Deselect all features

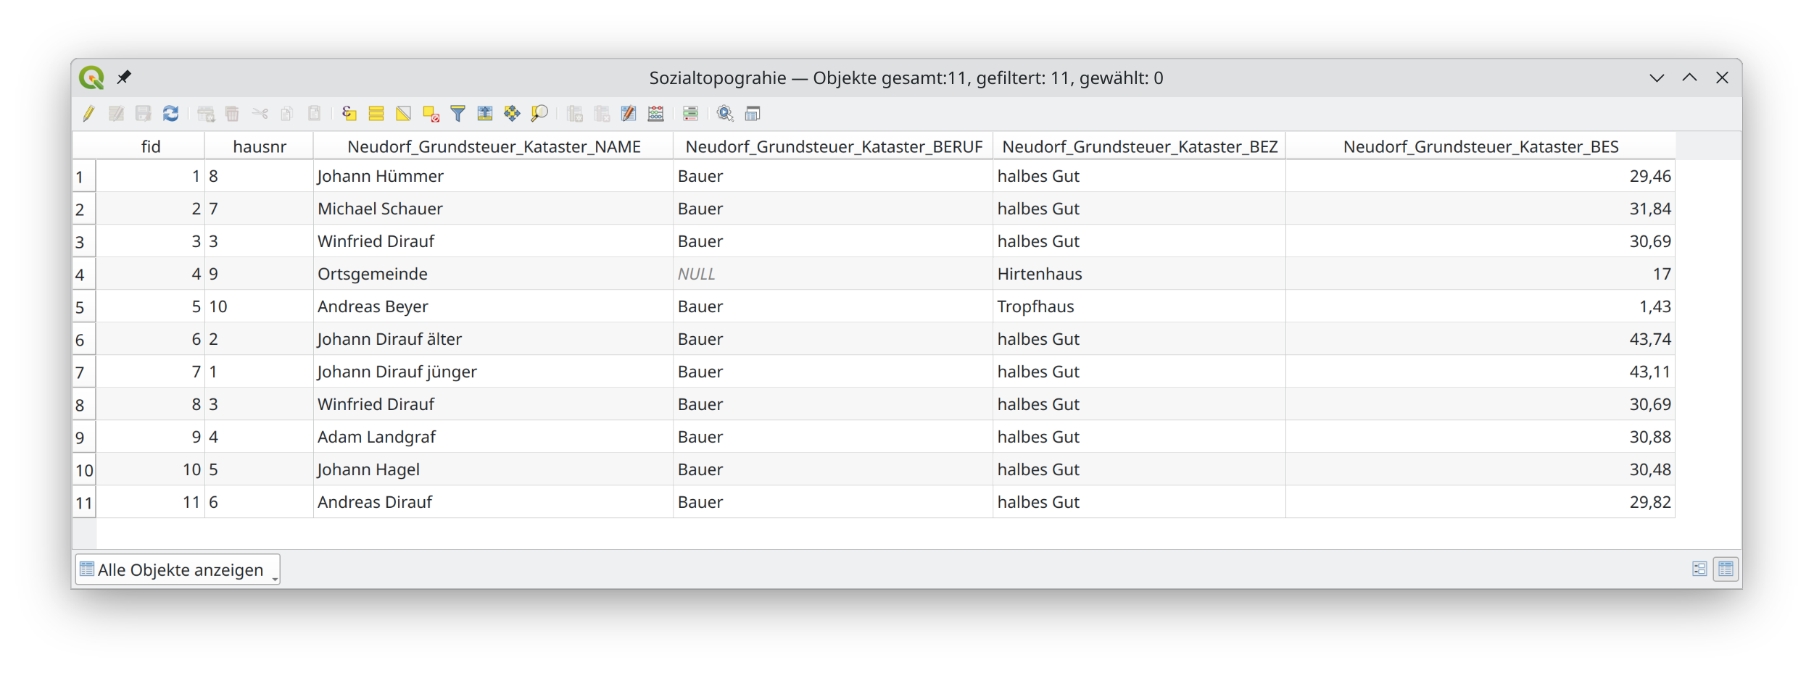click(431, 114)
